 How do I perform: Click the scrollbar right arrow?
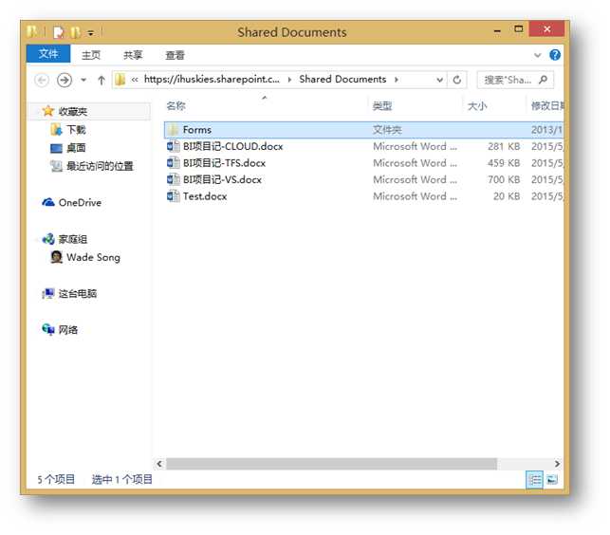point(557,464)
